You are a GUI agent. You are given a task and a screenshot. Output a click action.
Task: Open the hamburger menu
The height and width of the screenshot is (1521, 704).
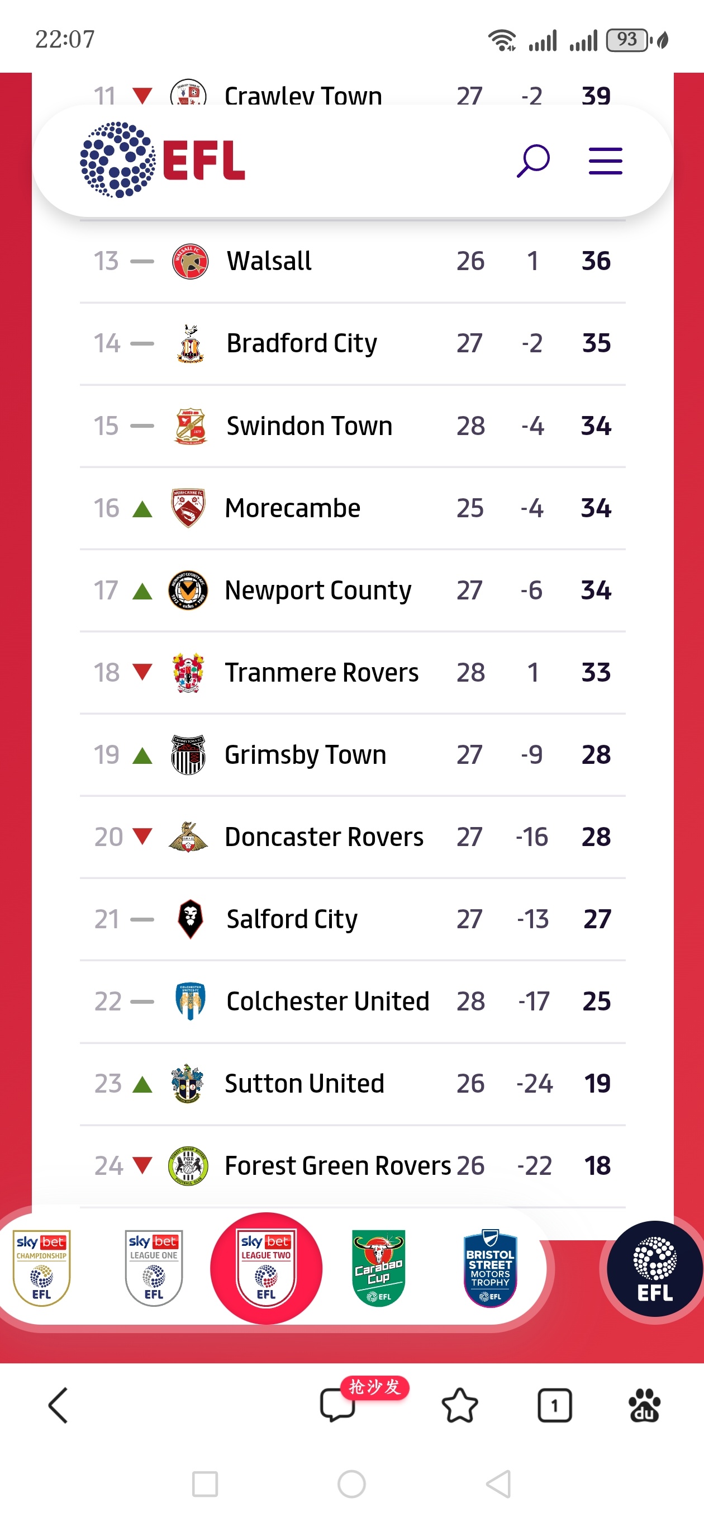pyautogui.click(x=606, y=160)
